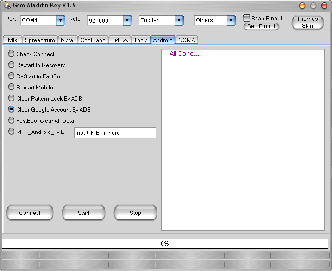Image resolution: width=332 pixels, height=271 pixels.
Task: Click the Gsm Aladdin Key title bar icon
Action: pyautogui.click(x=7, y=5)
